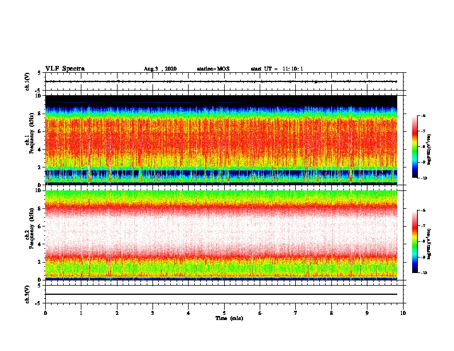Click the "station=MOS" header label
The height and width of the screenshot is (351, 454).
coord(213,69)
